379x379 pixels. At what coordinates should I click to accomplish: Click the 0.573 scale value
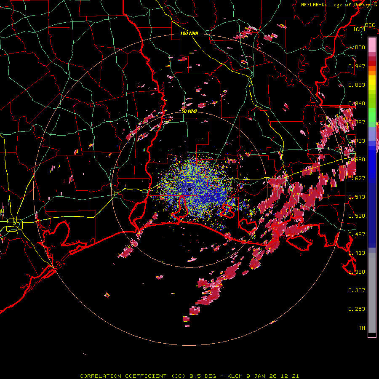357,197
